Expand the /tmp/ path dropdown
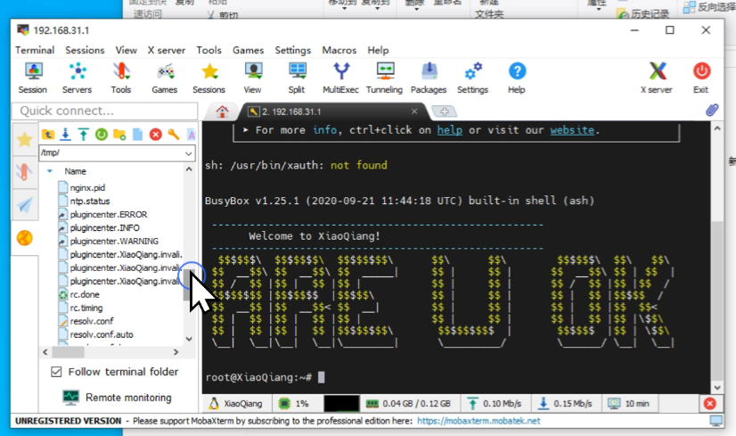The image size is (736, 436). 188,153
